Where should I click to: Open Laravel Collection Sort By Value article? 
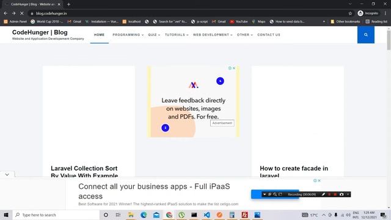click(x=84, y=172)
